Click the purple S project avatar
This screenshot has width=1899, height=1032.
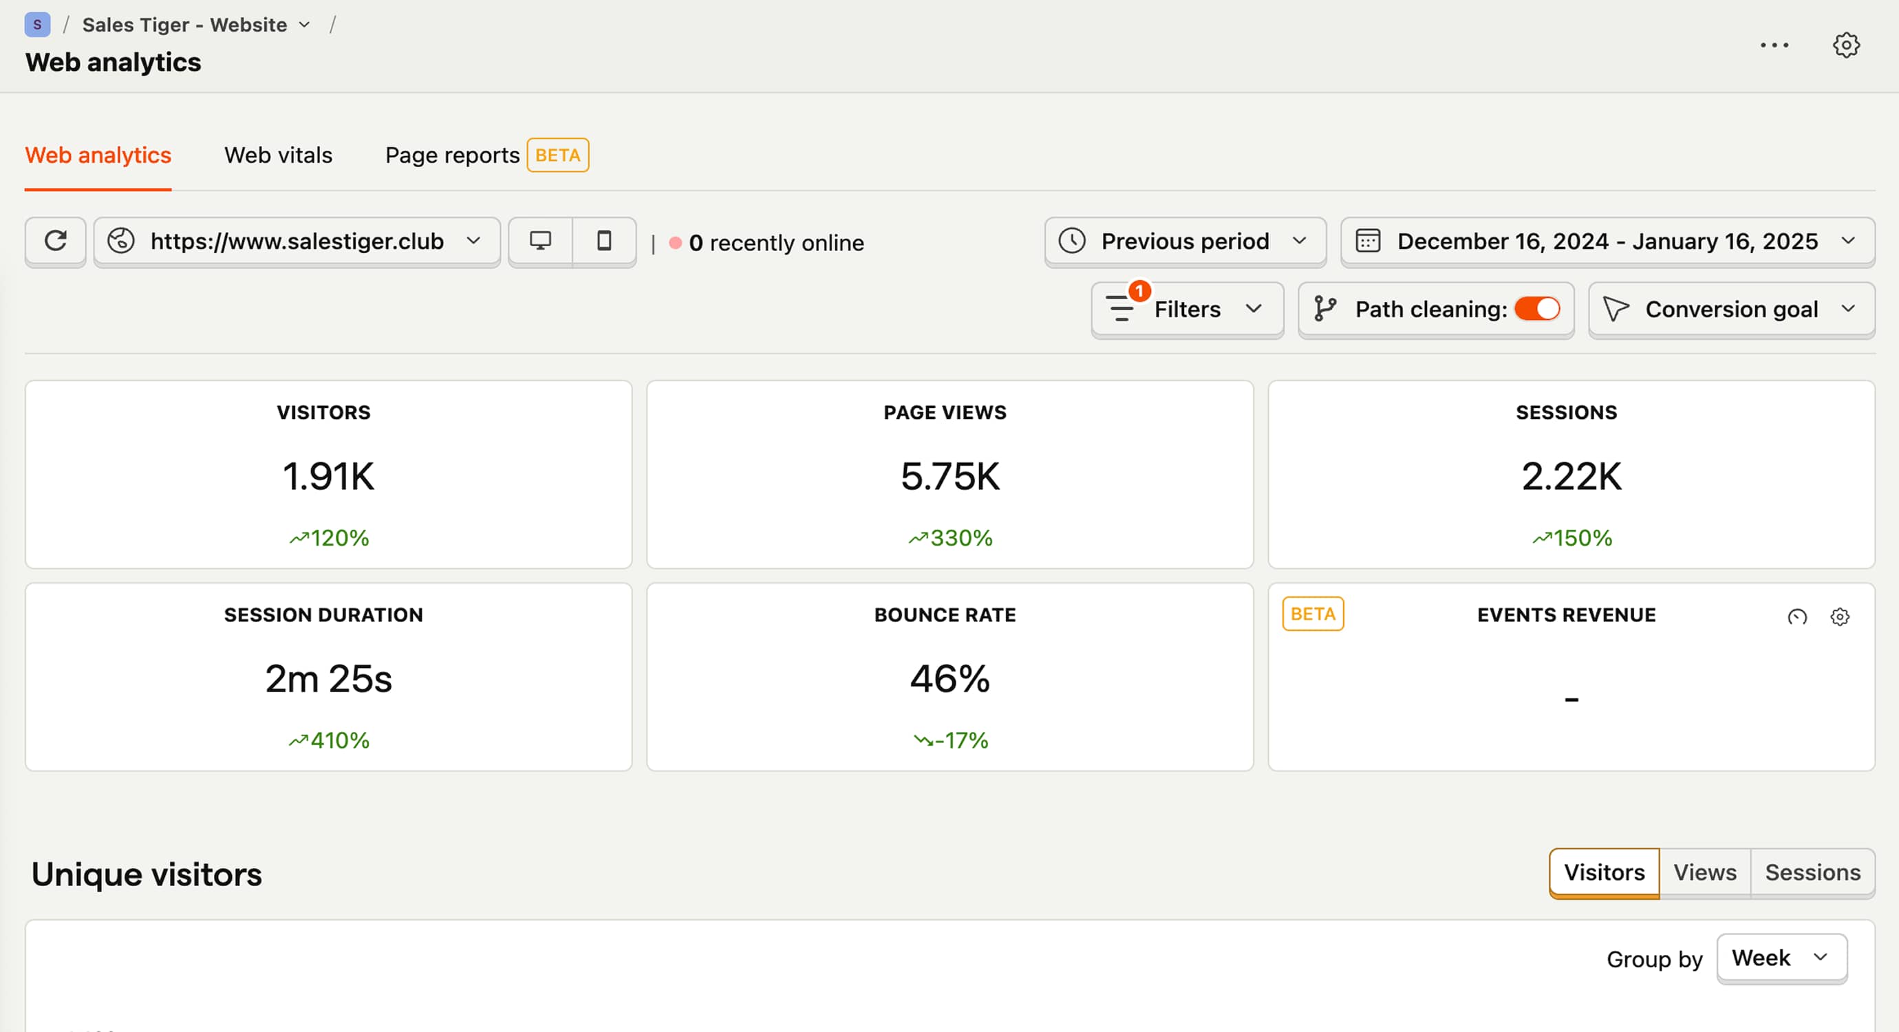37,24
